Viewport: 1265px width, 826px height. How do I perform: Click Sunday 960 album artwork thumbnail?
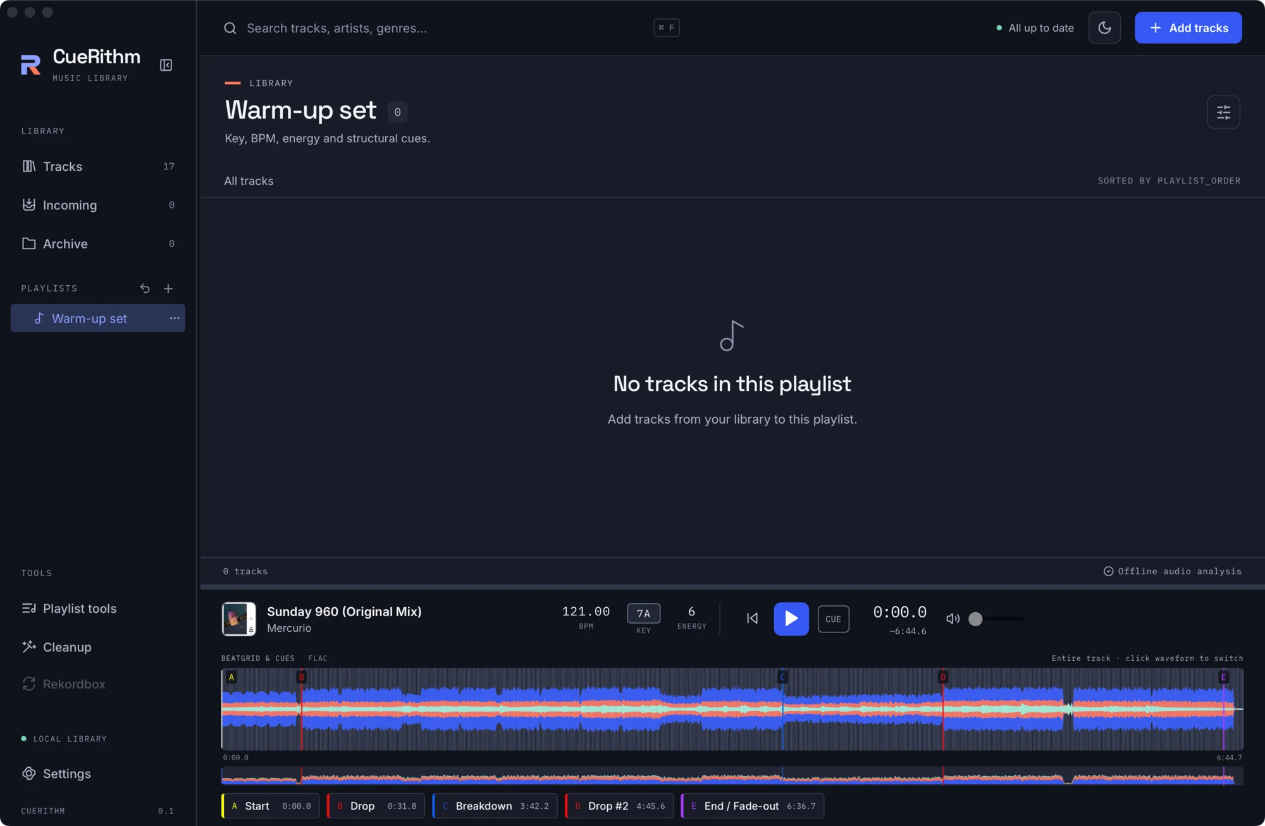coord(238,619)
